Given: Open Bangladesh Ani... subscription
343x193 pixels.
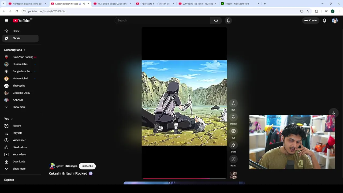Looking at the screenshot, I should point(20,71).
